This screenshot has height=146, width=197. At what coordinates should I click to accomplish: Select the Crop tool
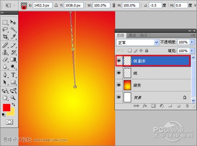(x=5, y=36)
